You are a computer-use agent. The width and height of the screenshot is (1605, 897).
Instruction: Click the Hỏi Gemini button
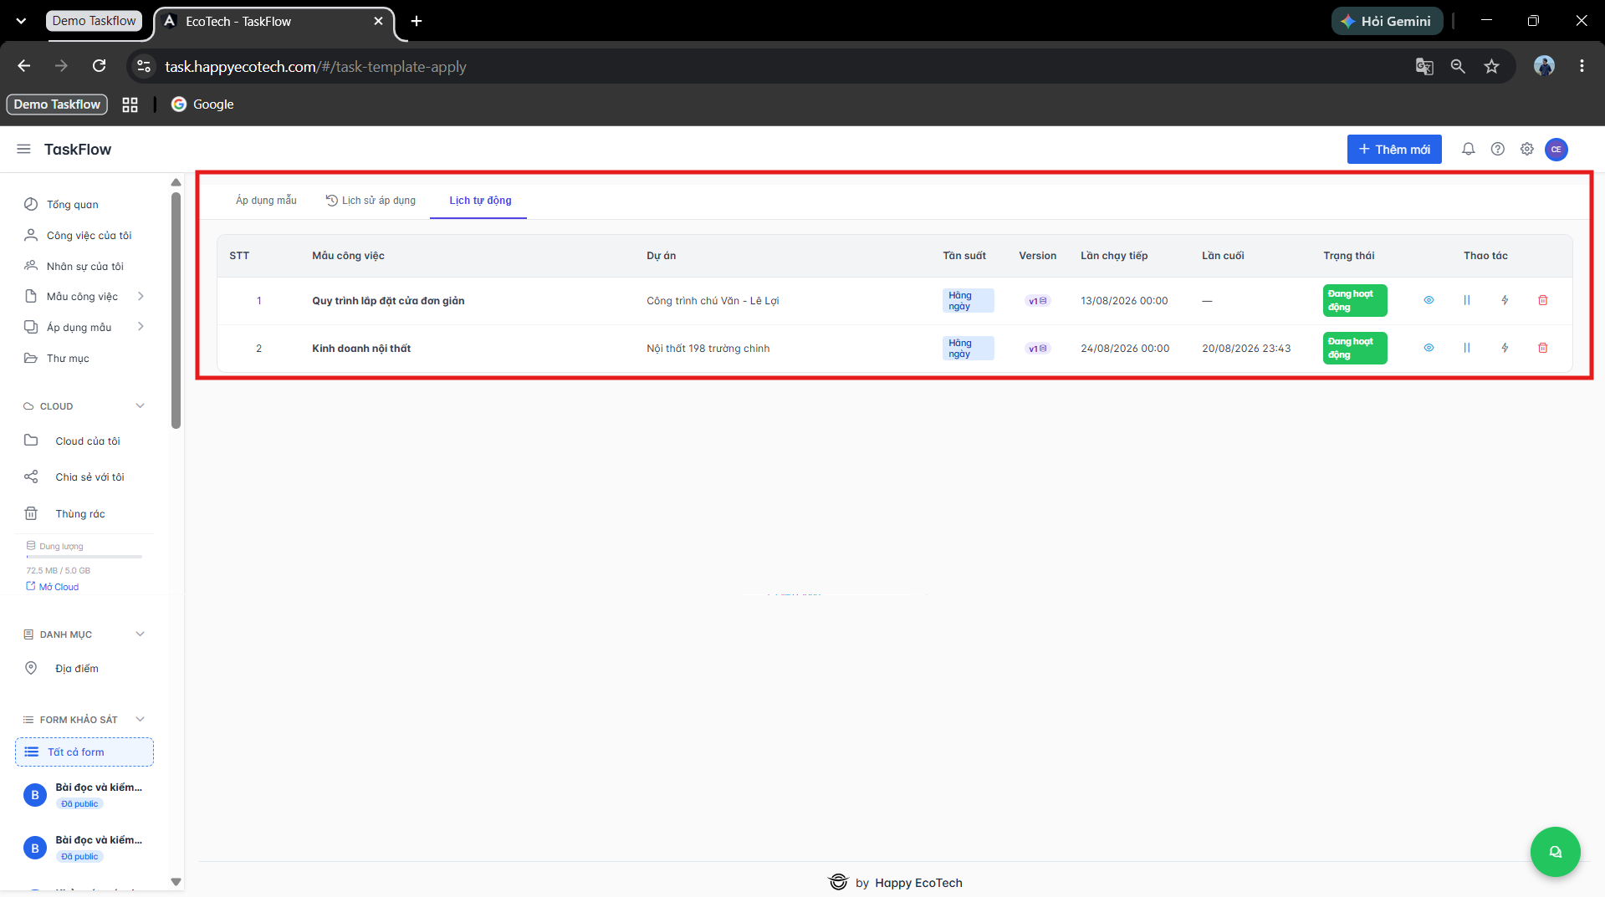1387,21
